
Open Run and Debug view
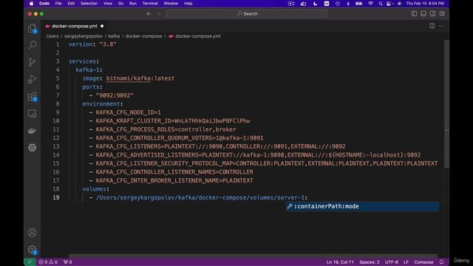[x=32, y=79]
